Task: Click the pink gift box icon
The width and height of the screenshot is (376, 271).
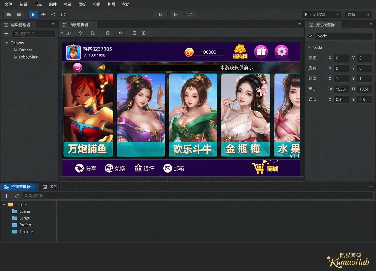Action: click(x=261, y=52)
